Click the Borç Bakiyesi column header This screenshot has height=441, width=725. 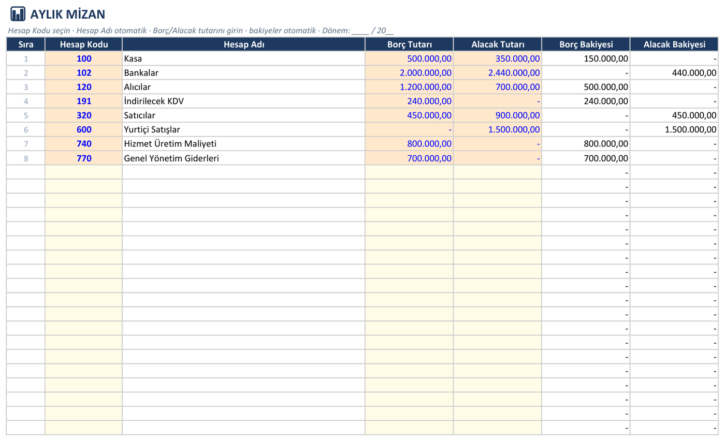click(586, 45)
